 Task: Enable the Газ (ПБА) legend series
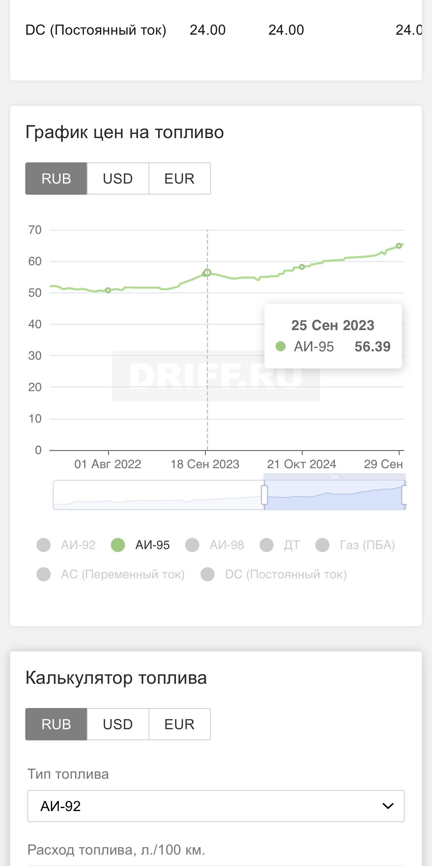tap(355, 545)
